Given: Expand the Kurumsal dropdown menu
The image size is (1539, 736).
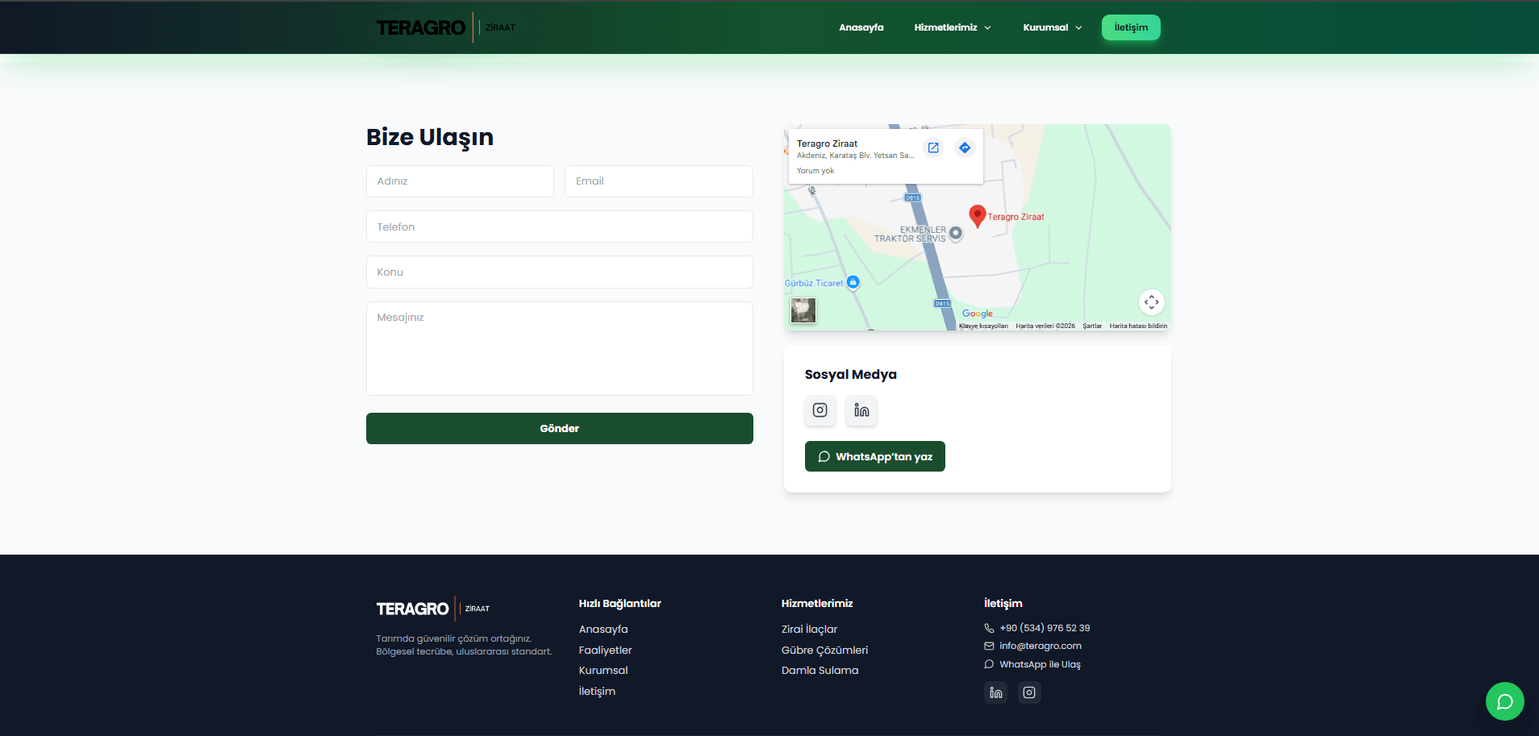Looking at the screenshot, I should point(1053,27).
